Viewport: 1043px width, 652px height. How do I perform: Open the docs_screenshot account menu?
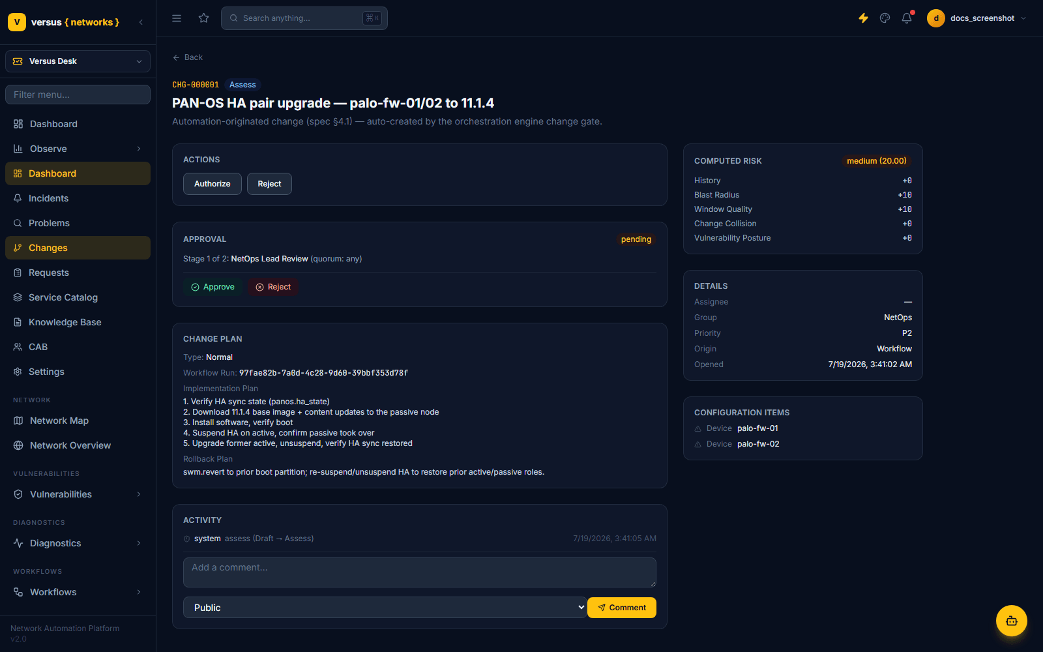[977, 18]
